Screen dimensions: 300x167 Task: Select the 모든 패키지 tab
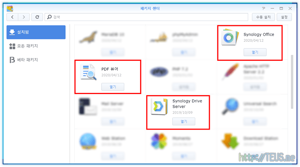point(36,46)
